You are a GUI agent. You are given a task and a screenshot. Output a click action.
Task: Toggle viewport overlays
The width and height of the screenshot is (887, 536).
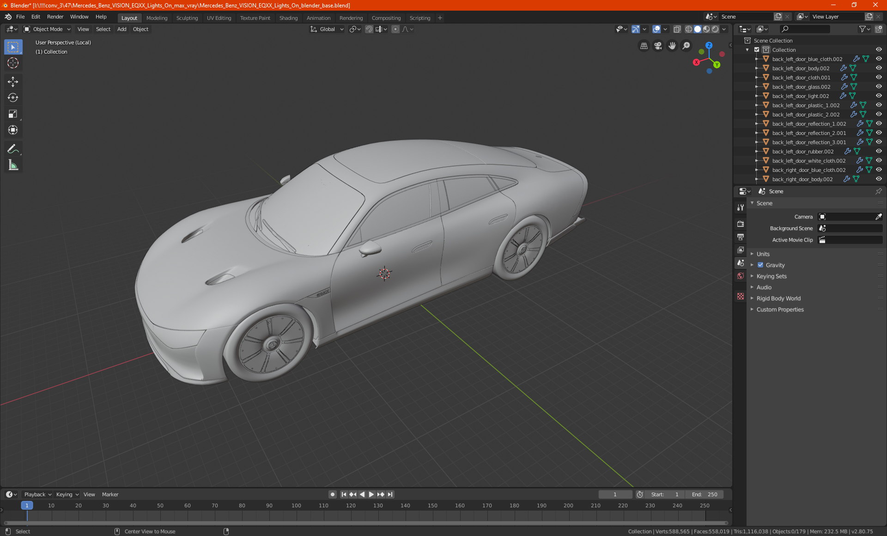coord(656,29)
